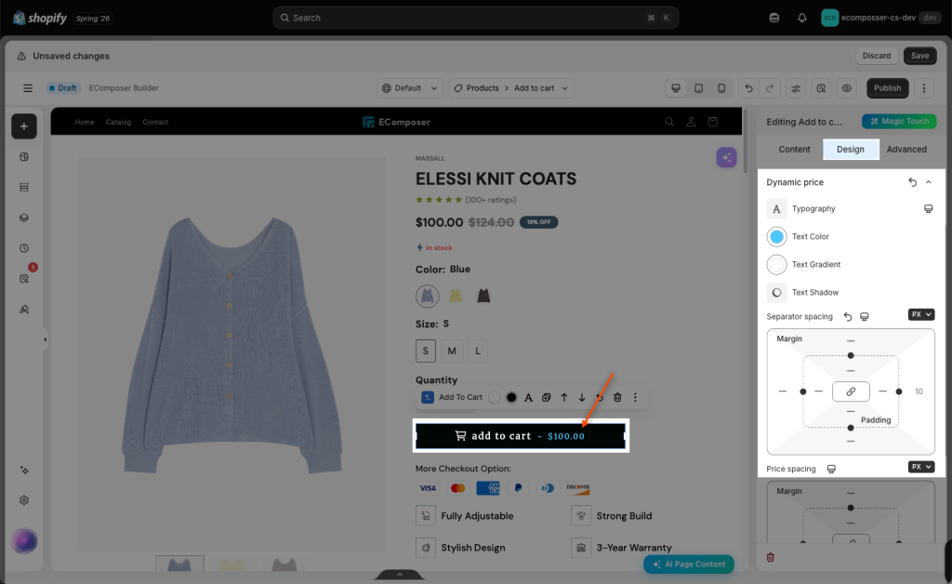Choose size S option
The image size is (952, 584).
click(426, 351)
